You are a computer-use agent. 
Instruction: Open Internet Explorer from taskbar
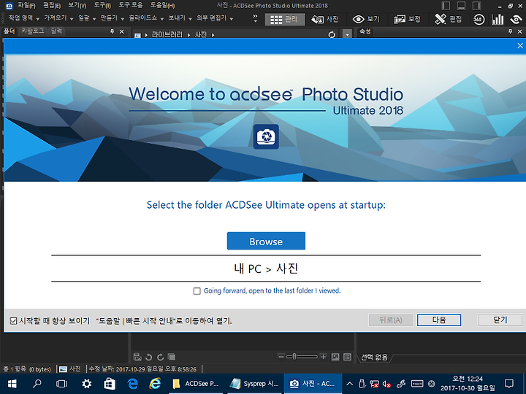click(x=155, y=384)
